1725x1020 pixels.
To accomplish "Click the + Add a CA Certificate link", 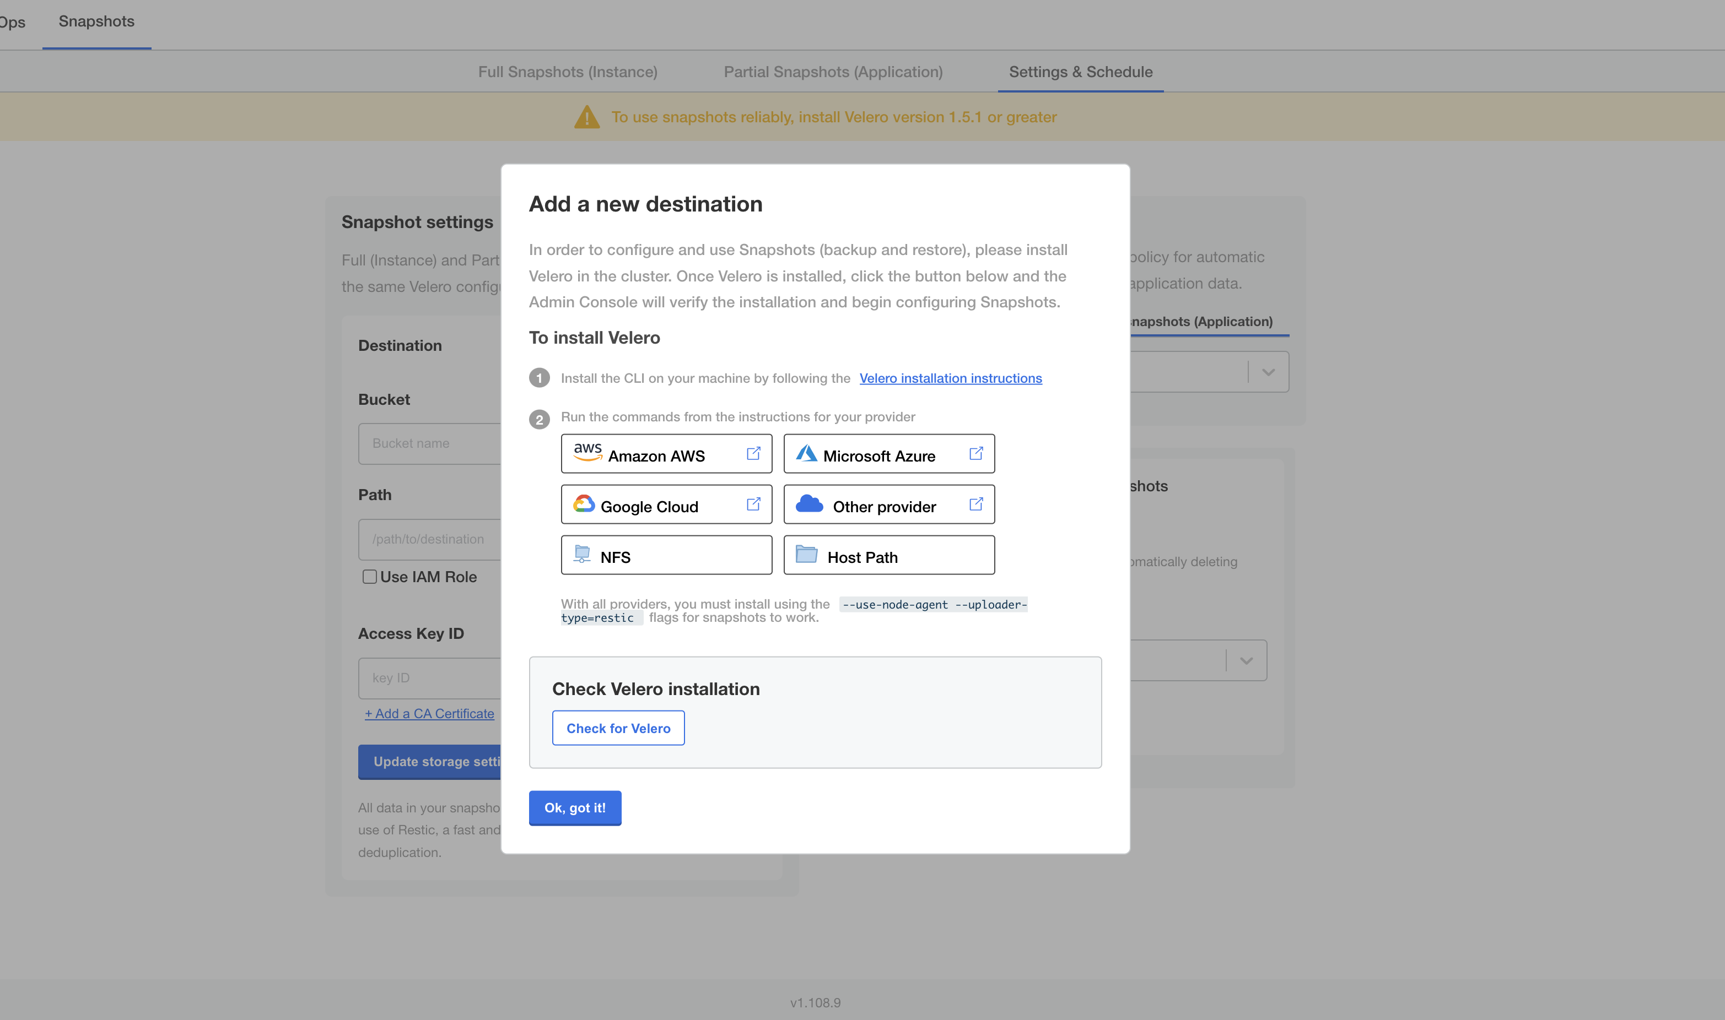I will [x=429, y=713].
